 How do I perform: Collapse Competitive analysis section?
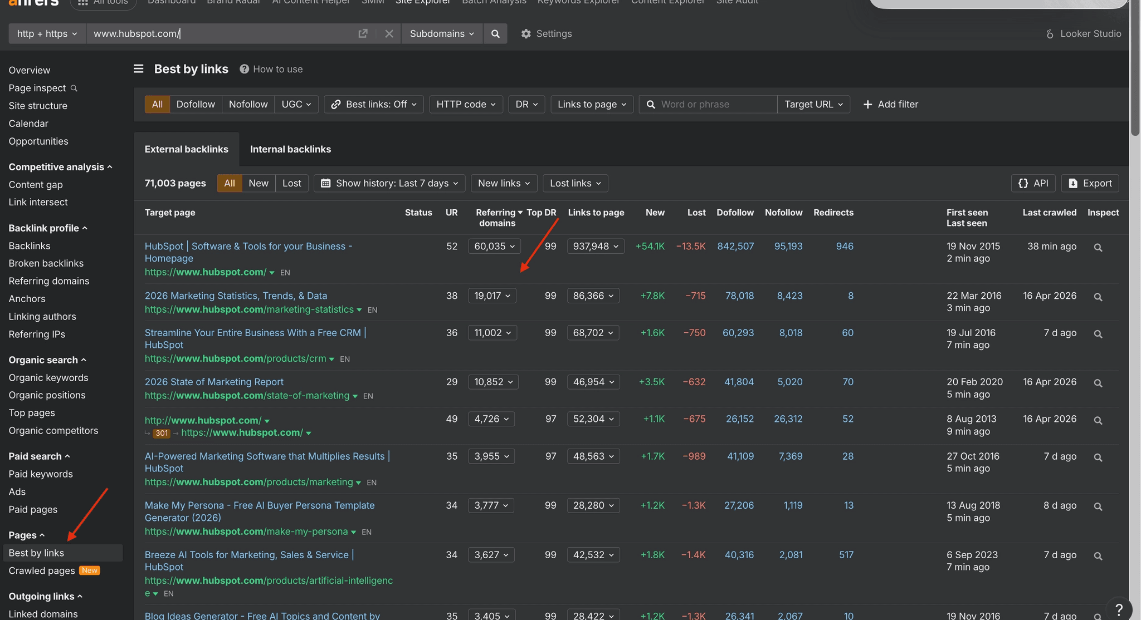click(x=60, y=167)
